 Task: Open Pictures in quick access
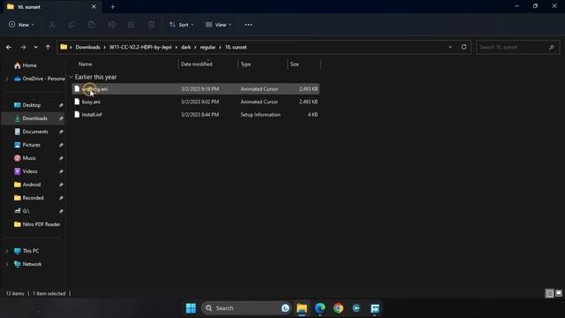(27, 145)
